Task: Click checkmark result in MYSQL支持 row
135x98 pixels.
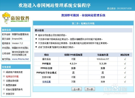Action: (125, 68)
